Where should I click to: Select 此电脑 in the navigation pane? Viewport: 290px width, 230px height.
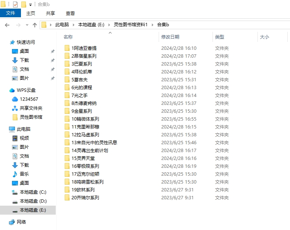24,129
